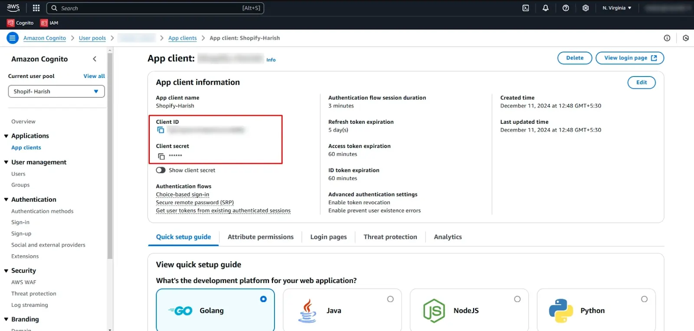Switch to Quick setup guide tab

pos(183,237)
